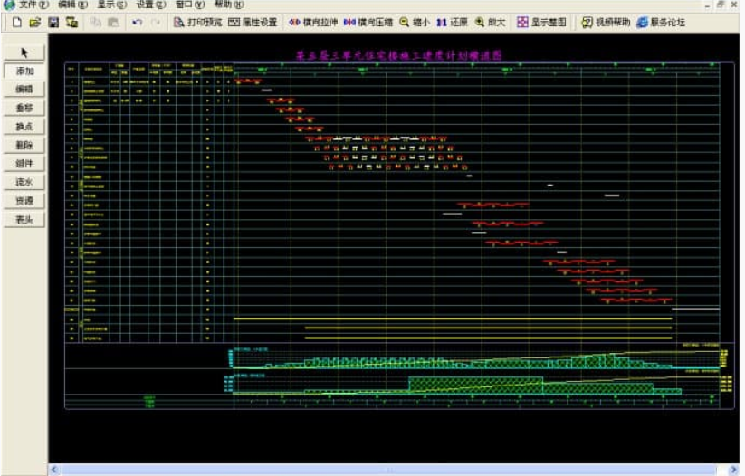The width and height of the screenshot is (745, 476).
Task: Visit the 服务论坛 service forum
Action: (661, 22)
